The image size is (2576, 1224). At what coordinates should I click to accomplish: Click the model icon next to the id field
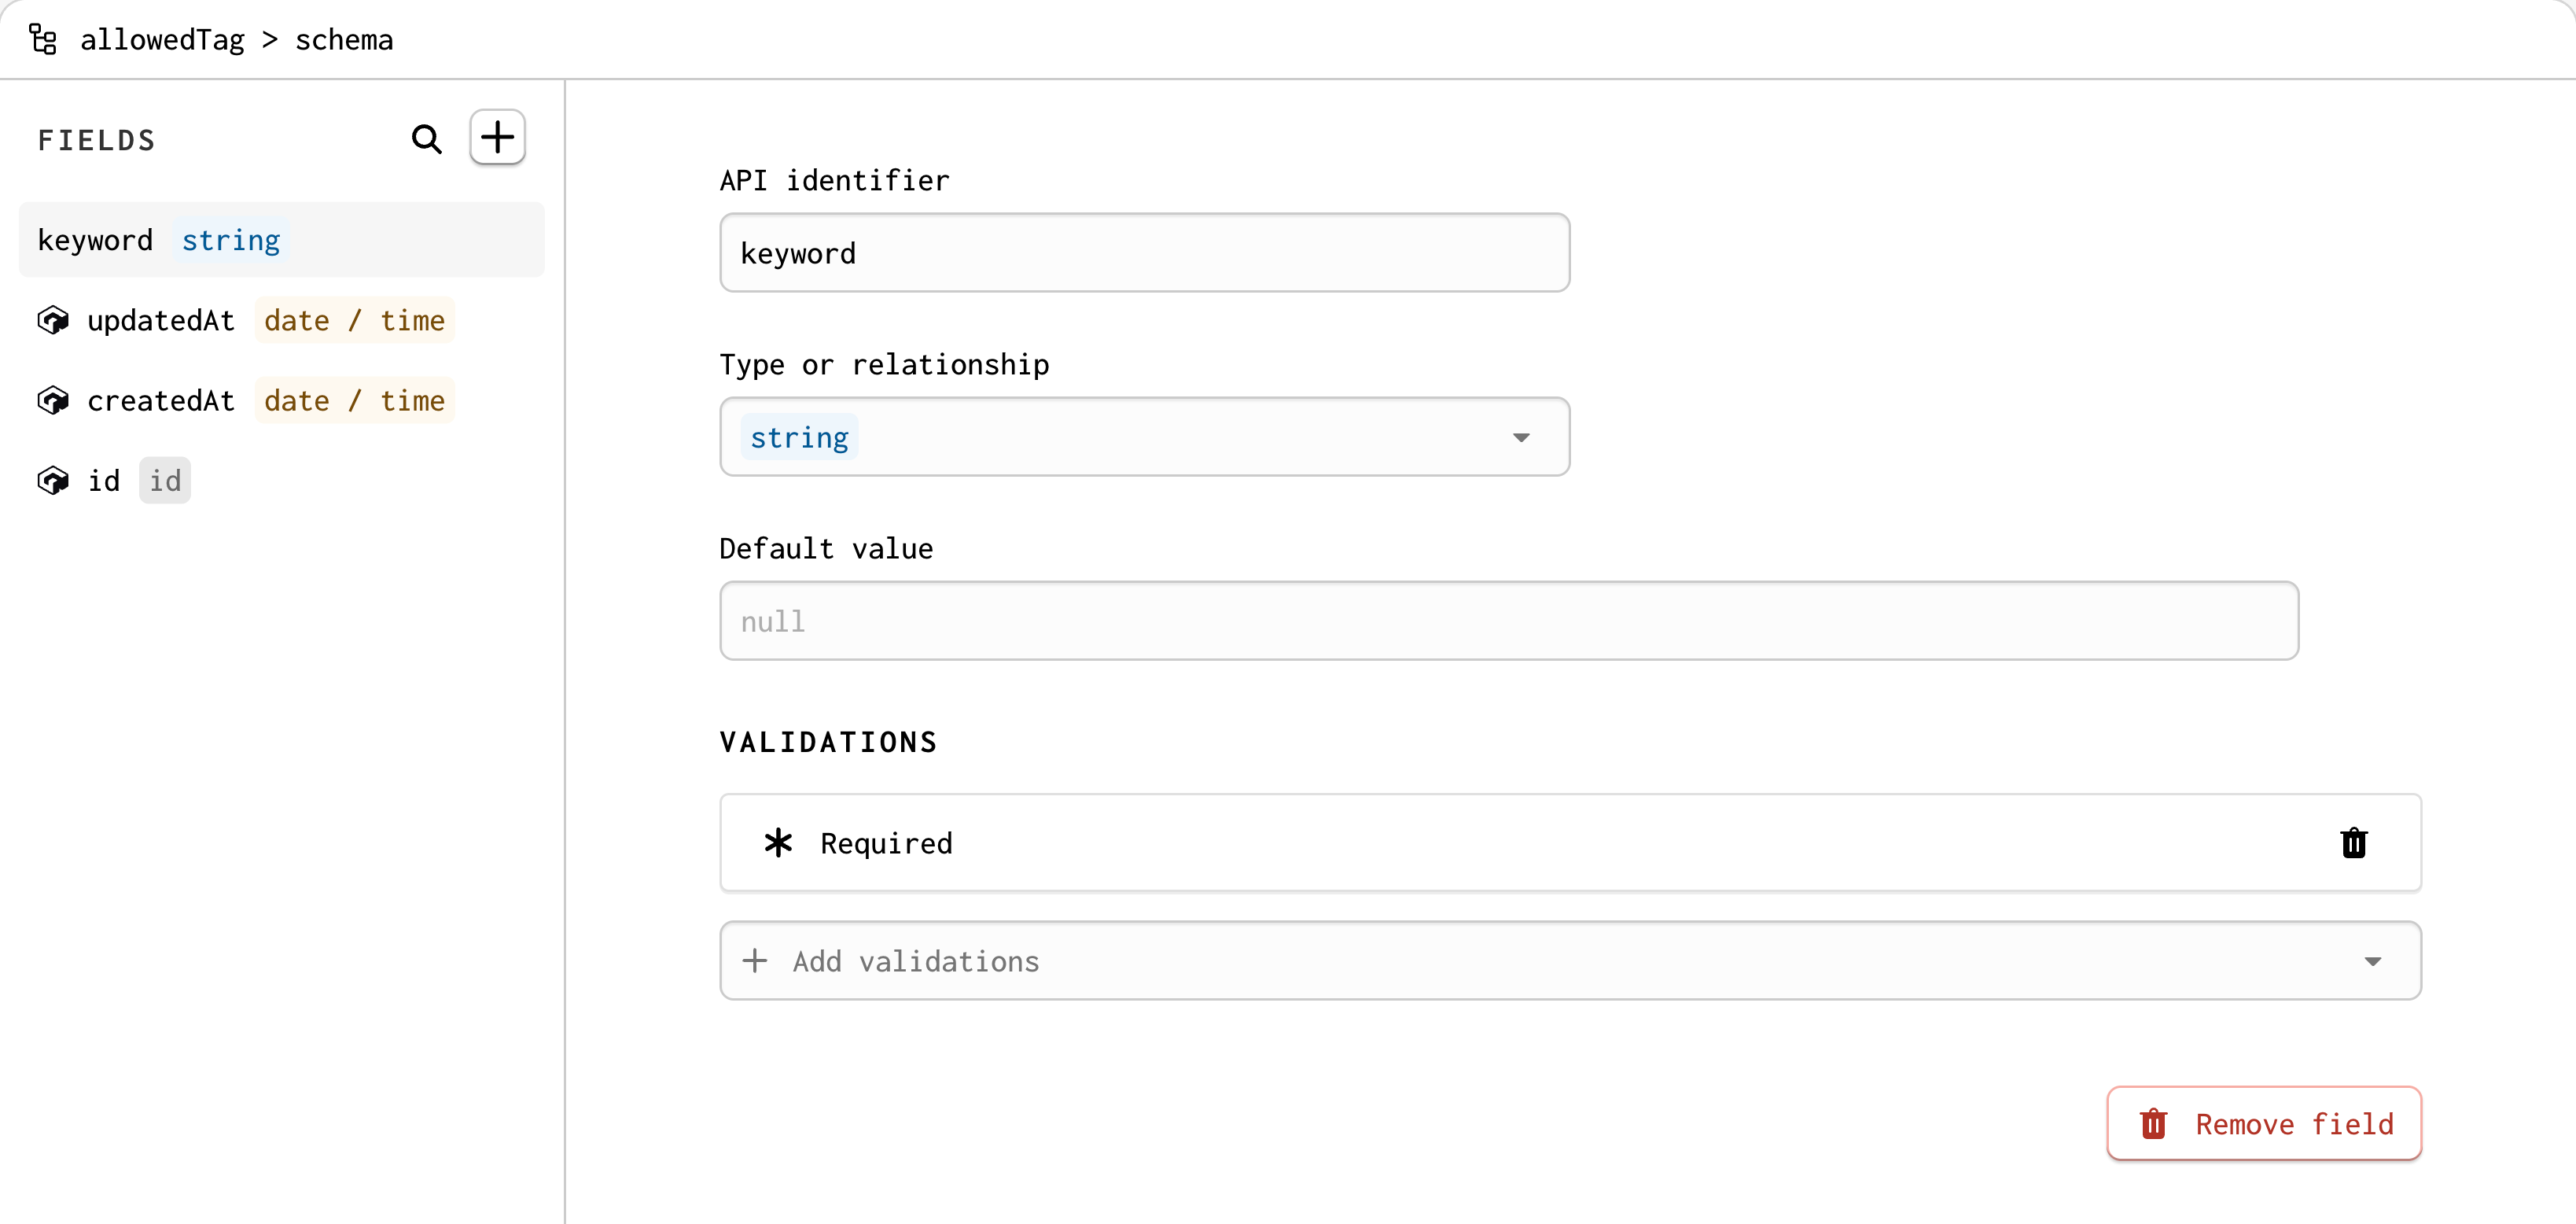click(53, 480)
